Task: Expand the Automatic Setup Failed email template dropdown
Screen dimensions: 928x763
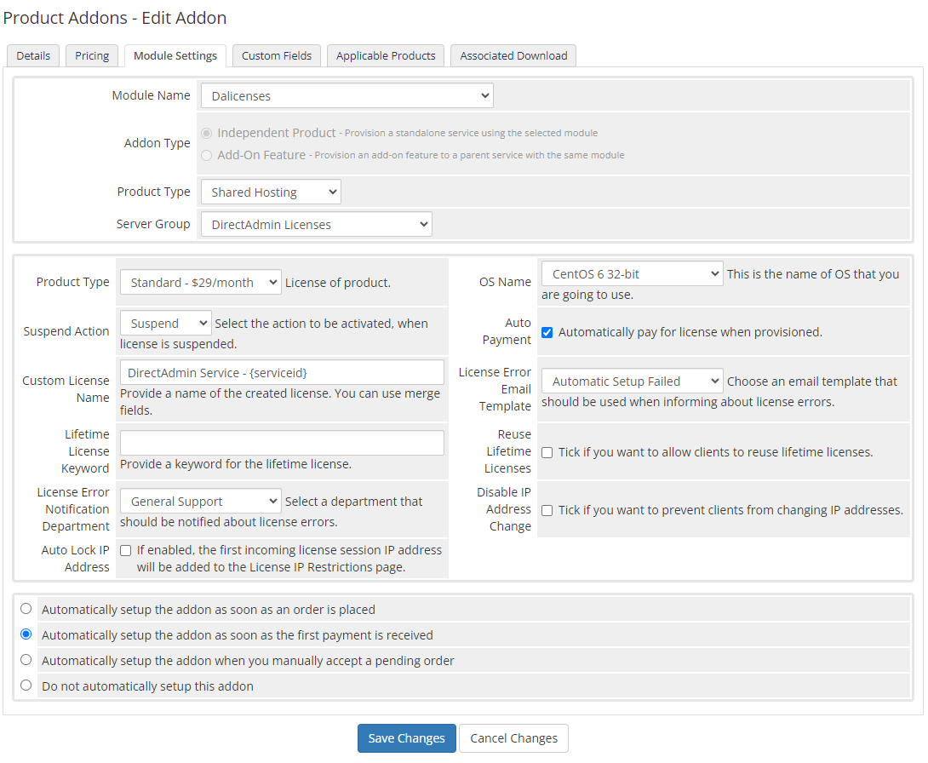Action: point(632,381)
